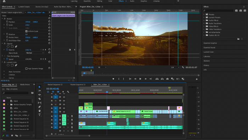Toggle the Uniform Scale checkbox
Viewport: 248px width, 140px height.
click(27, 31)
